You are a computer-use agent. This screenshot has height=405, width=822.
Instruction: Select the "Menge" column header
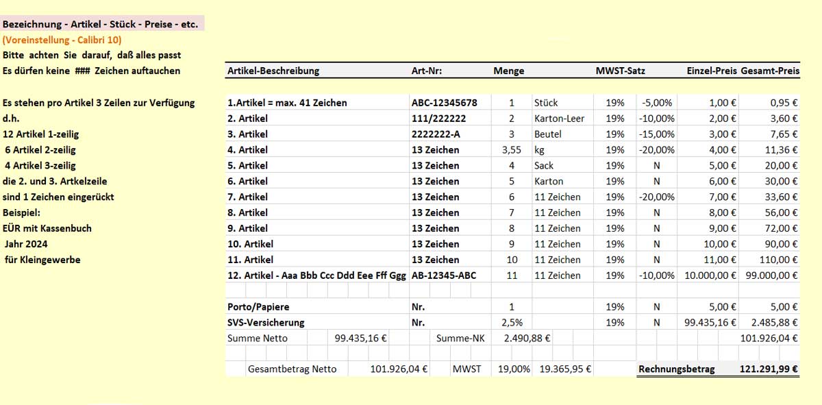508,71
